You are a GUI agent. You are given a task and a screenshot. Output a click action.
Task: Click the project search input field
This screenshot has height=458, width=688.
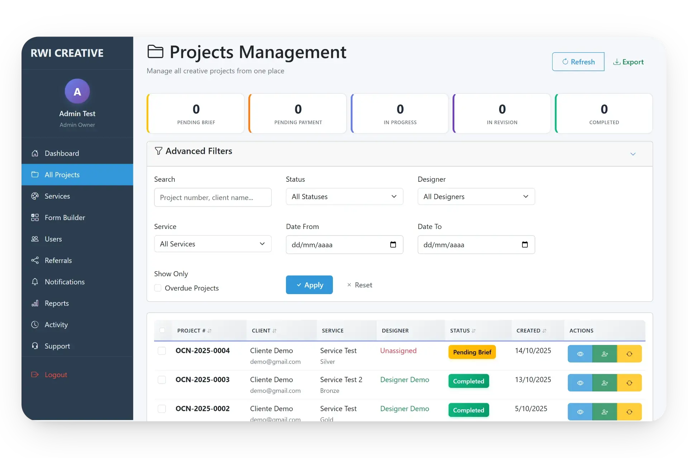(x=212, y=198)
